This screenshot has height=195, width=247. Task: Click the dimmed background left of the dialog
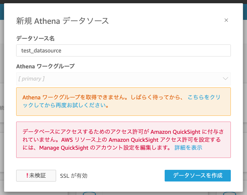2,106
